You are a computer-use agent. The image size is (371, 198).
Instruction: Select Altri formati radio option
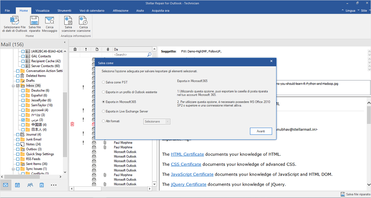coord(103,121)
